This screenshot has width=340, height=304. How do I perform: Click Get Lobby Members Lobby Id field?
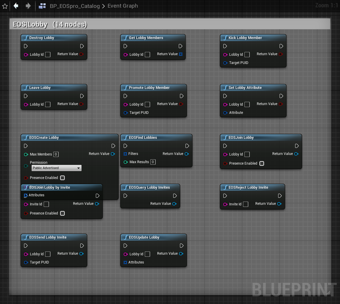[x=147, y=55]
